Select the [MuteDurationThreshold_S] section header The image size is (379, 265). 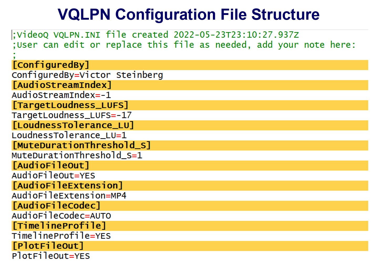(x=81, y=145)
